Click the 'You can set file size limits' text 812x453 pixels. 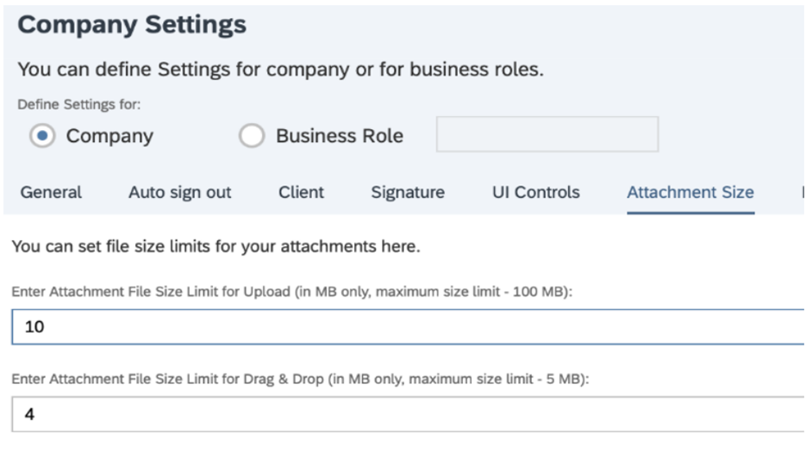[215, 247]
